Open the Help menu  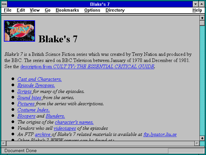pyautogui.click(x=197, y=10)
